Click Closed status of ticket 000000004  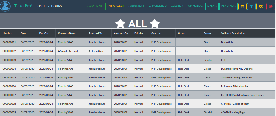[207, 69]
